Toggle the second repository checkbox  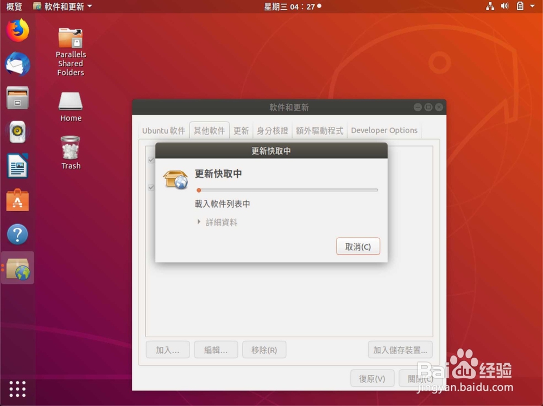[x=151, y=187]
